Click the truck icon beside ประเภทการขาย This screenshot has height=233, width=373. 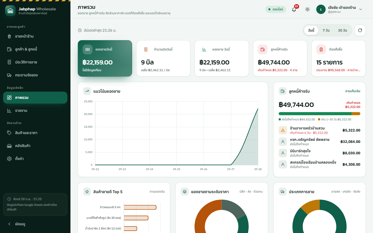pos(283,192)
